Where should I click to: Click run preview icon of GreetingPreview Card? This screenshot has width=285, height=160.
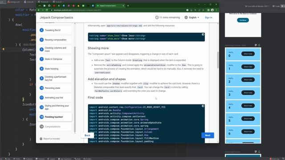tap(259, 45)
